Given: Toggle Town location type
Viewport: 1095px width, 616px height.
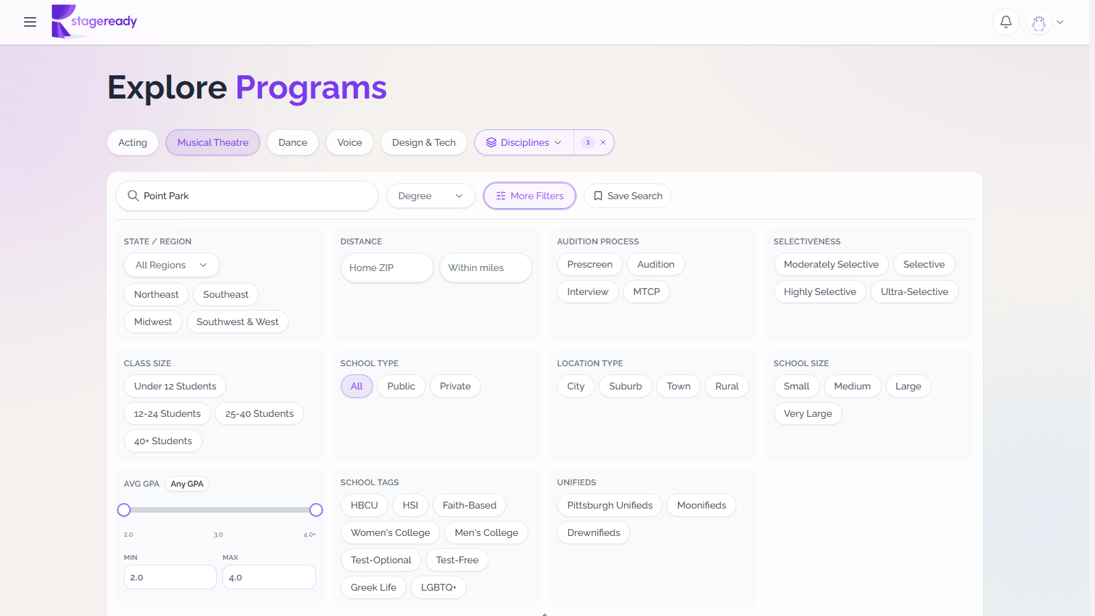Looking at the screenshot, I should tap(679, 386).
